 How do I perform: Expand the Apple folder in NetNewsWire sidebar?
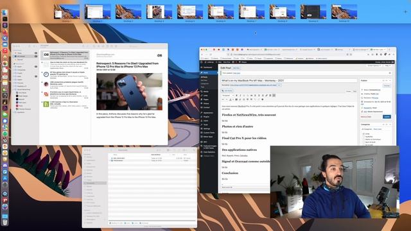[14, 67]
